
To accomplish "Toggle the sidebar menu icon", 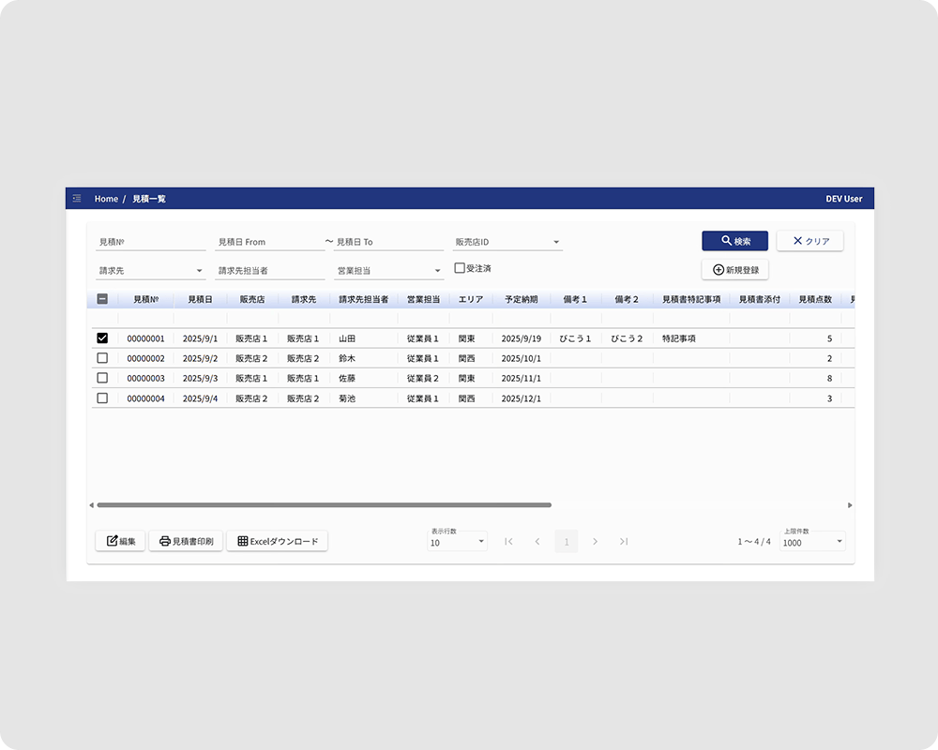I will (x=77, y=199).
